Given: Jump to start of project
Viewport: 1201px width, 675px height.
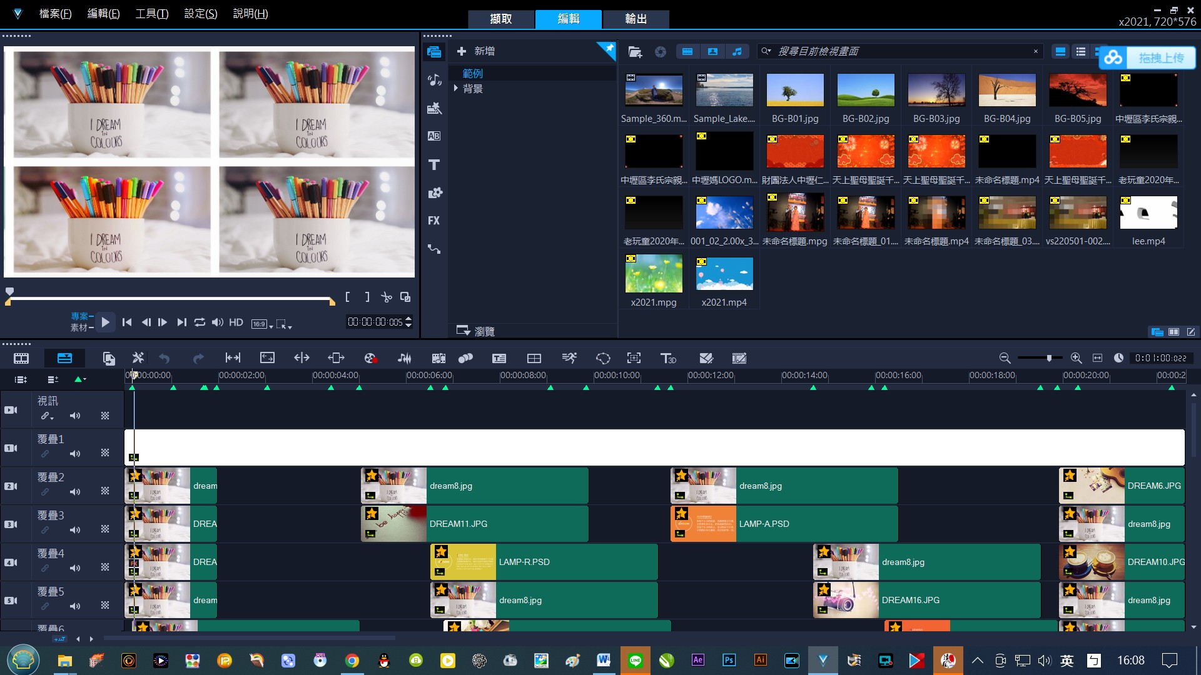Looking at the screenshot, I should [x=127, y=322].
